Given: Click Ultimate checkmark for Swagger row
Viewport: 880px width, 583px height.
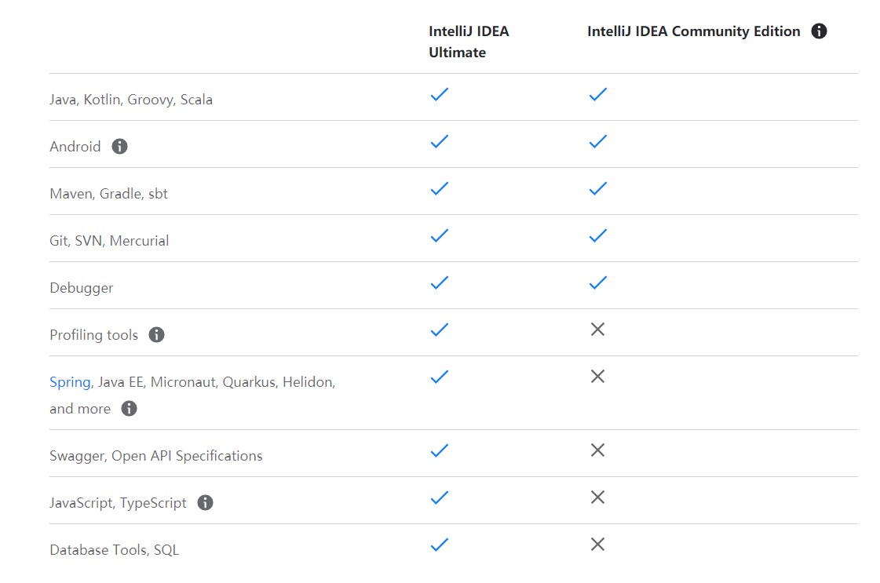Looking at the screenshot, I should pyautogui.click(x=440, y=450).
